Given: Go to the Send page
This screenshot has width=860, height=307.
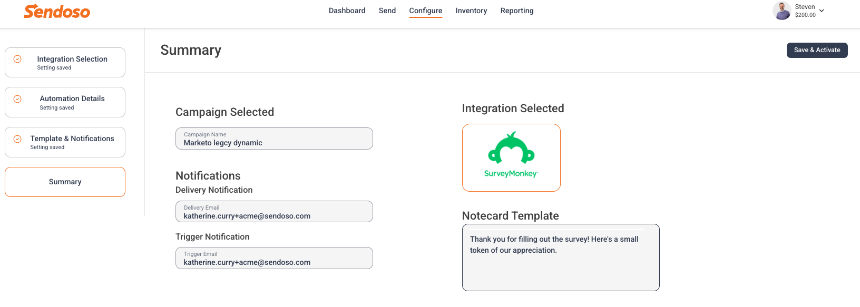Looking at the screenshot, I should [387, 11].
